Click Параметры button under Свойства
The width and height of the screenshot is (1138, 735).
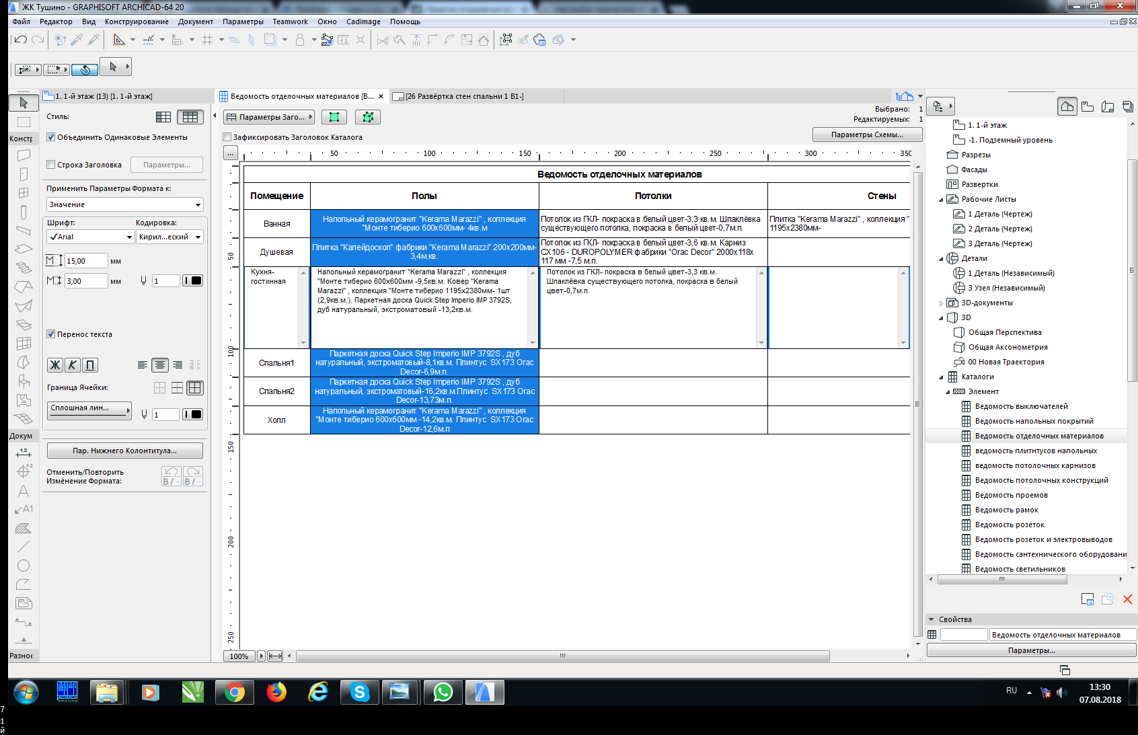point(1032,650)
